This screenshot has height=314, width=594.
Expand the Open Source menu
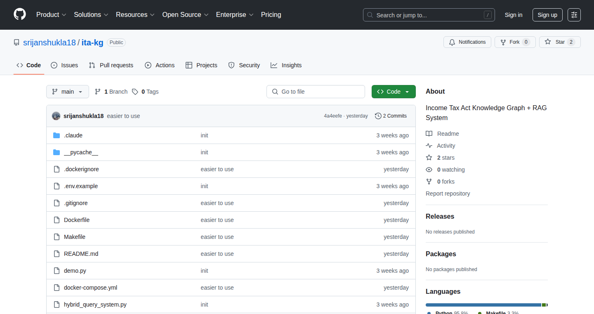(185, 14)
